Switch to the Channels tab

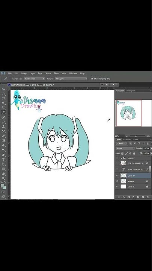pos(127,140)
